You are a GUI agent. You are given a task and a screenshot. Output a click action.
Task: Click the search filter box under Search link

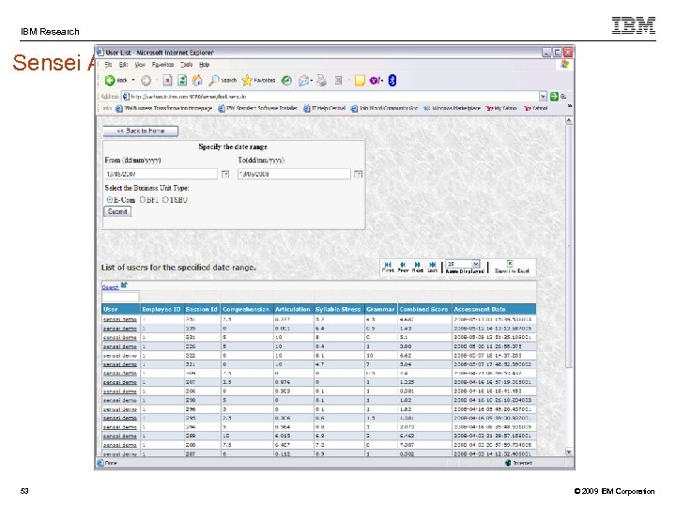pos(120,297)
